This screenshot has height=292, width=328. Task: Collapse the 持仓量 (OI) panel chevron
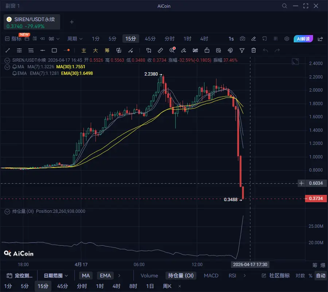click(x=7, y=212)
